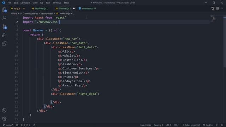This screenshot has height=127, width=226.
Task: Open the File menu
Action: 9,3
